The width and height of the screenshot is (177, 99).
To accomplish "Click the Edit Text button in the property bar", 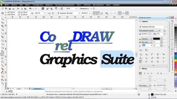I will point(123,13).
